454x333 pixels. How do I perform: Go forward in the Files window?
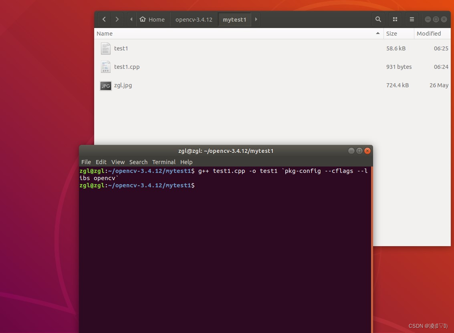(117, 19)
